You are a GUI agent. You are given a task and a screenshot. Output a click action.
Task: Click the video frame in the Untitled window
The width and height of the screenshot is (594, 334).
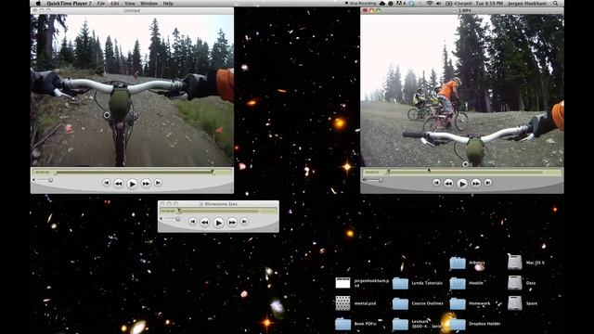(x=132, y=91)
